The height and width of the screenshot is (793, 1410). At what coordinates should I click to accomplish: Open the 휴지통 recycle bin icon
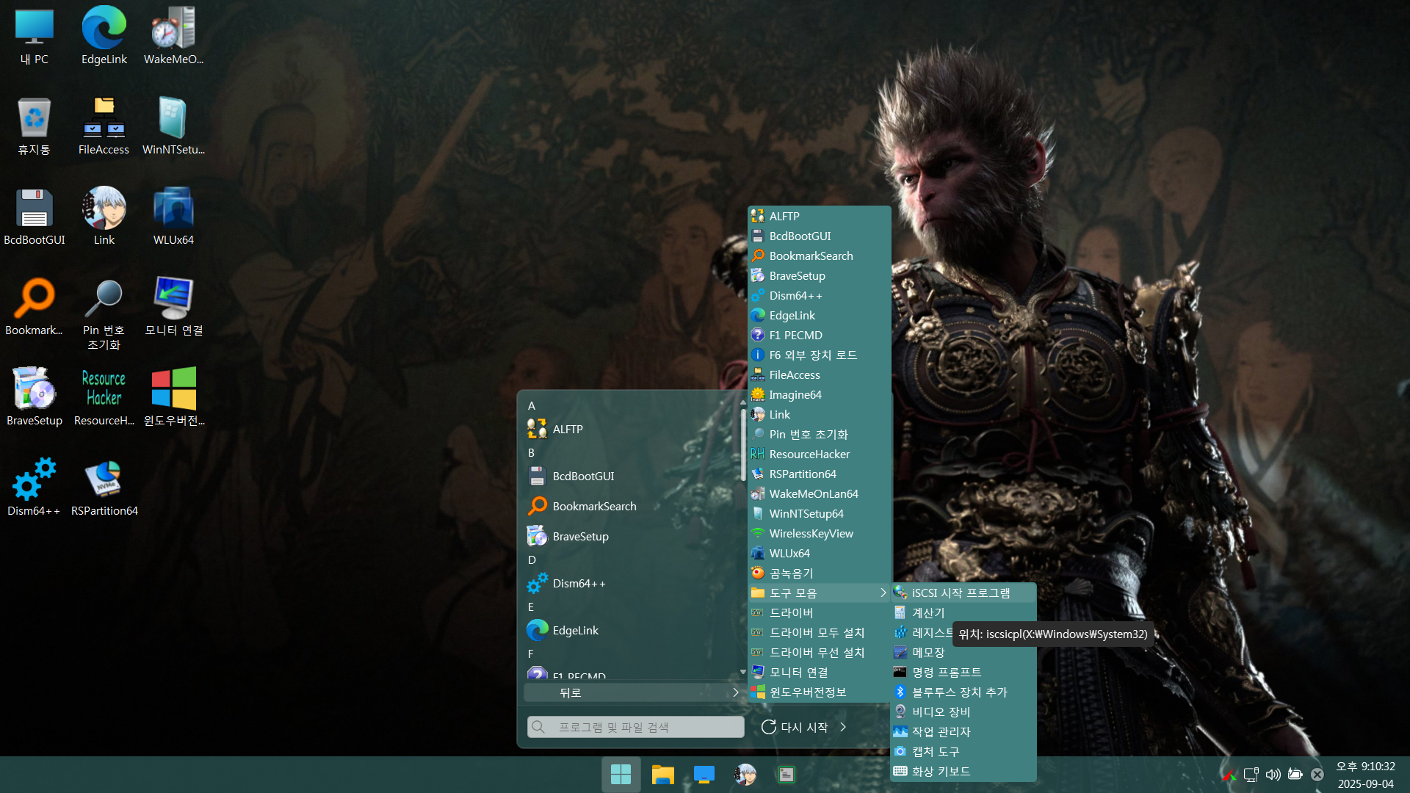click(34, 118)
